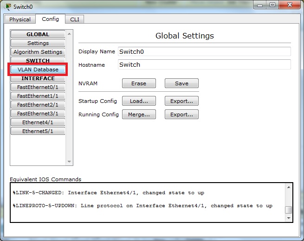The width and height of the screenshot is (304, 241).
Task: Select interface FastEthernet3/1
Action: coord(38,114)
